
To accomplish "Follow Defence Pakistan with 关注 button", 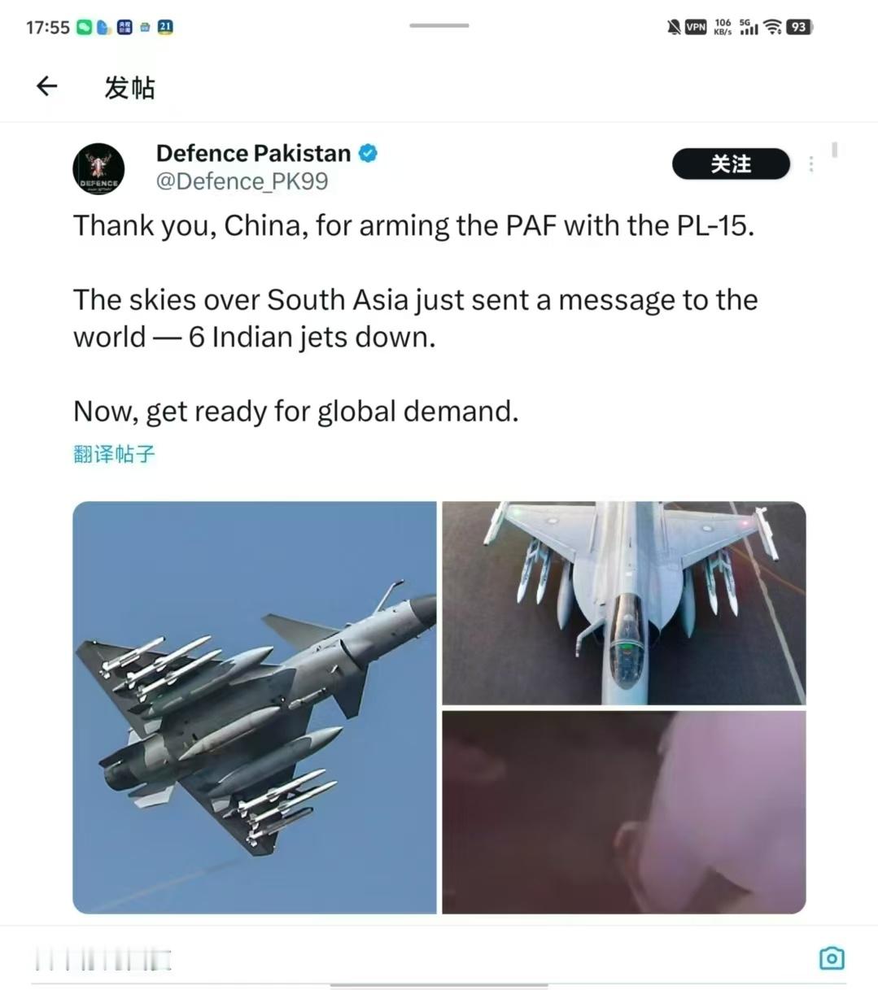I will click(731, 164).
